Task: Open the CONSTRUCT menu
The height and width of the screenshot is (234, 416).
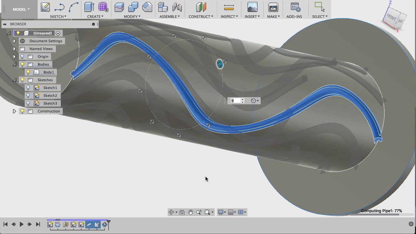Action: [x=201, y=16]
